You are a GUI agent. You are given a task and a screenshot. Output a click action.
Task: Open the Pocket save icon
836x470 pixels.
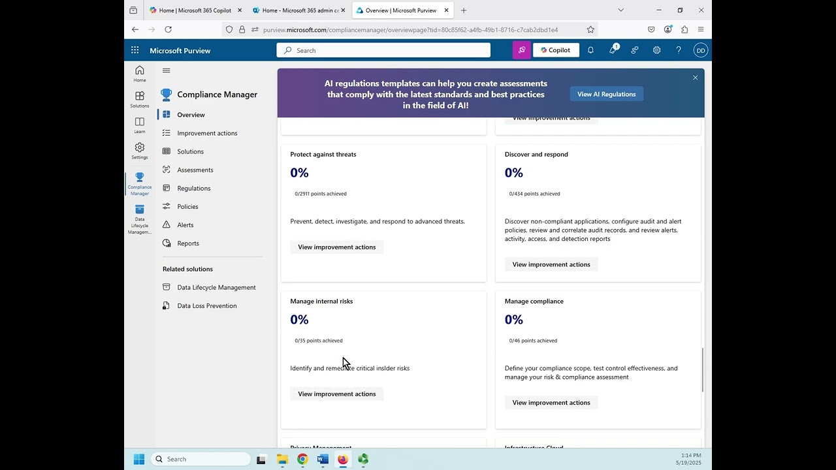click(651, 29)
